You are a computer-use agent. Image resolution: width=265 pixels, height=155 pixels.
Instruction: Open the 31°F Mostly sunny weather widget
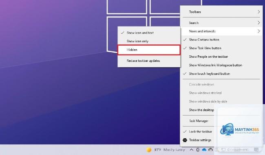pyautogui.click(x=166, y=150)
